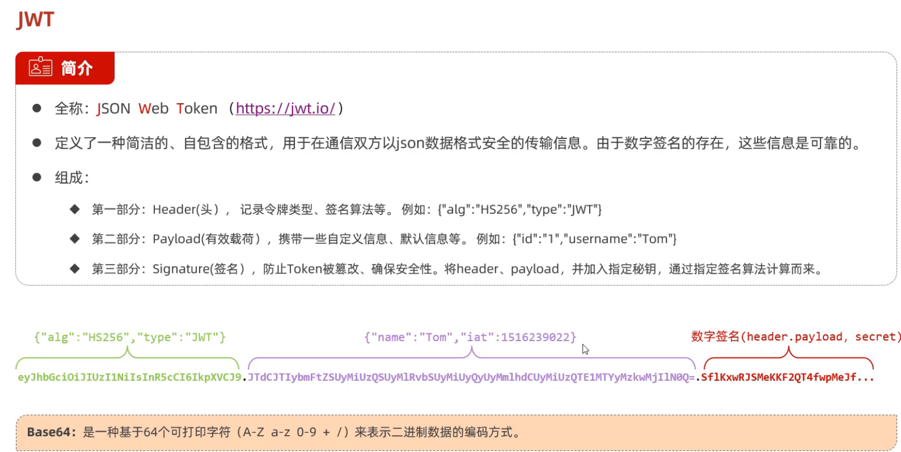This screenshot has width=901, height=452.
Task: Click the green eyJhbGciOiJIUzI1NiIs token segment
Action: click(x=129, y=377)
